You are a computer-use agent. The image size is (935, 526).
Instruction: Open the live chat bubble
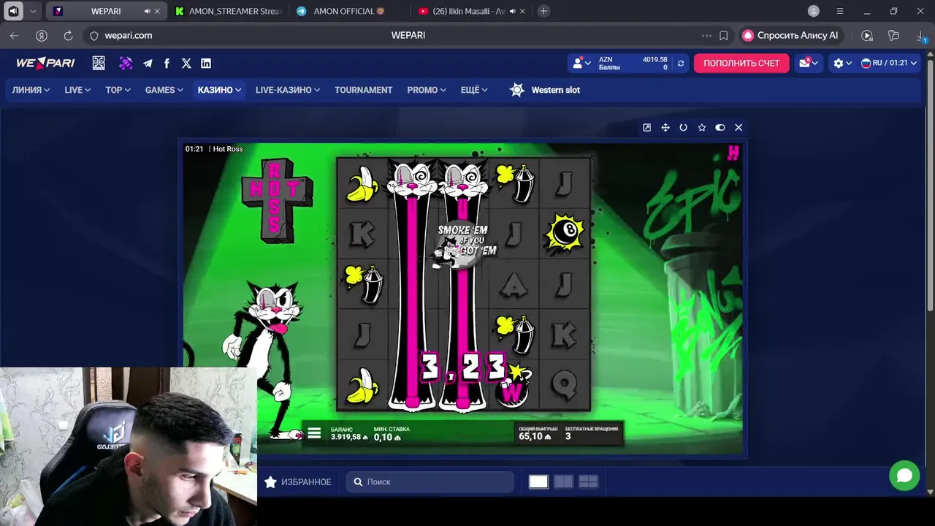(x=904, y=476)
